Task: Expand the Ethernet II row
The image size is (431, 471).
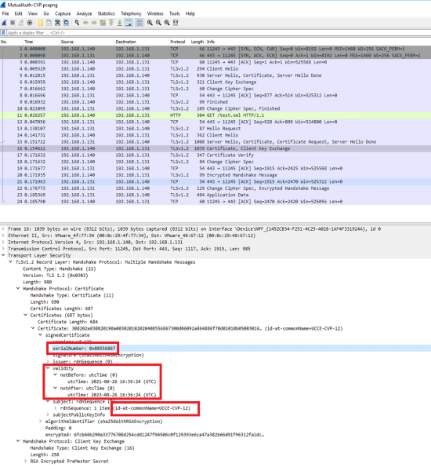Action: [x=3, y=235]
